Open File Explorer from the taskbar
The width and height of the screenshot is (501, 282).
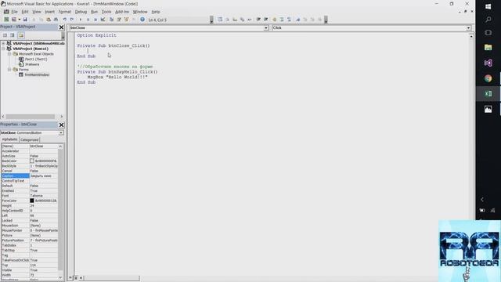(488, 47)
